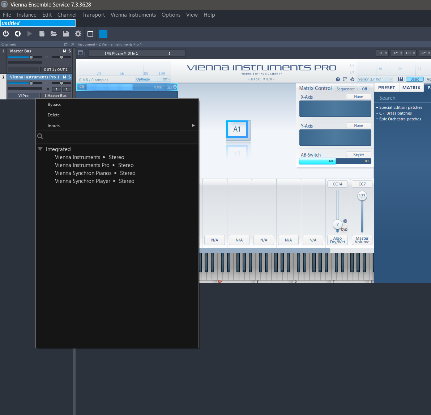Mute Vienna Instruments Pro 1 channel

click(x=65, y=77)
